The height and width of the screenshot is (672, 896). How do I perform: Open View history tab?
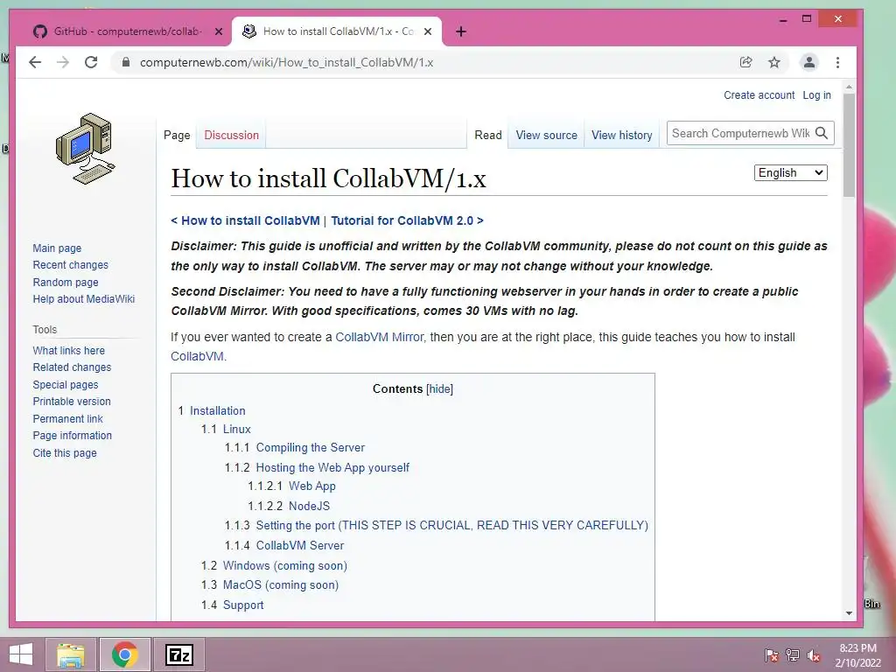(x=622, y=135)
